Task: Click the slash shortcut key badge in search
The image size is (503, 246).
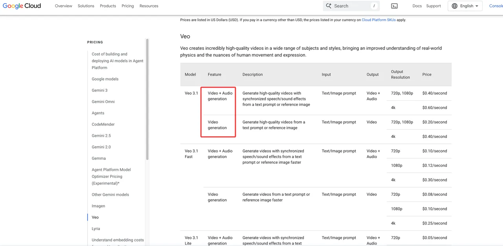Action: pos(374,6)
